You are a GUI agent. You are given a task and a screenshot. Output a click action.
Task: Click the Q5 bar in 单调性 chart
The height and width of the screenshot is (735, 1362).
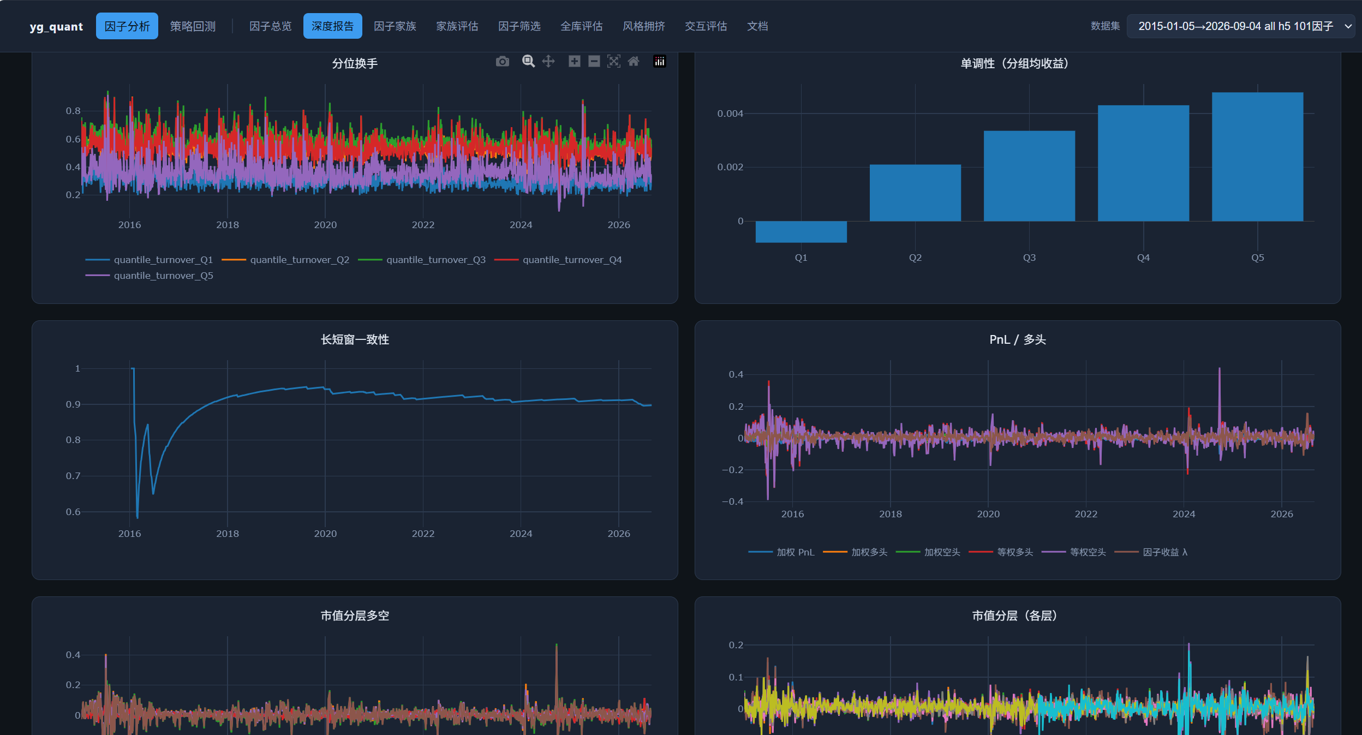[x=1257, y=157]
